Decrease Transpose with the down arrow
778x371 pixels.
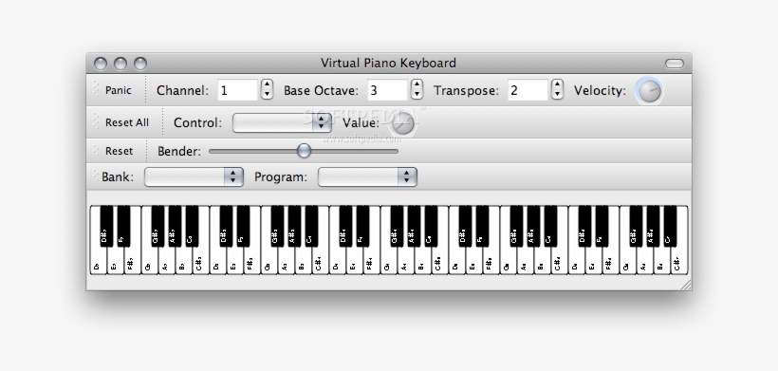(x=557, y=95)
